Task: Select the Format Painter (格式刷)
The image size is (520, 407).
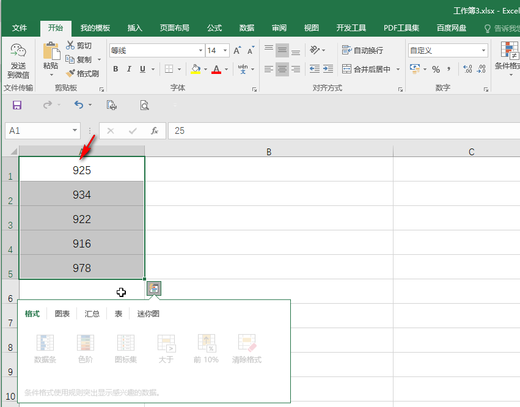Action: (82, 73)
